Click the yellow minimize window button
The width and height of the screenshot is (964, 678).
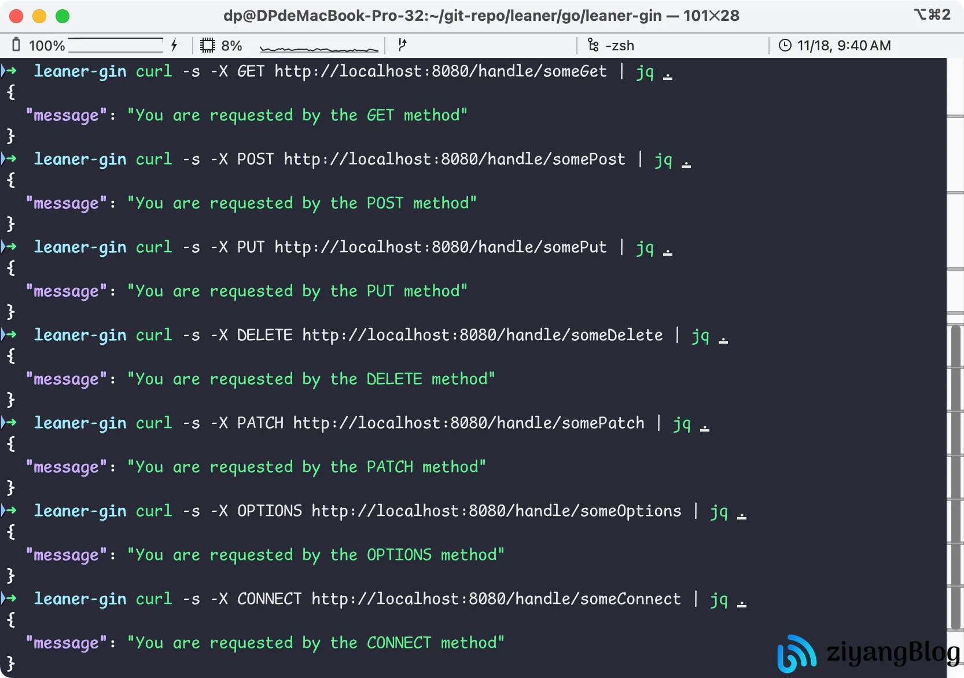[39, 16]
